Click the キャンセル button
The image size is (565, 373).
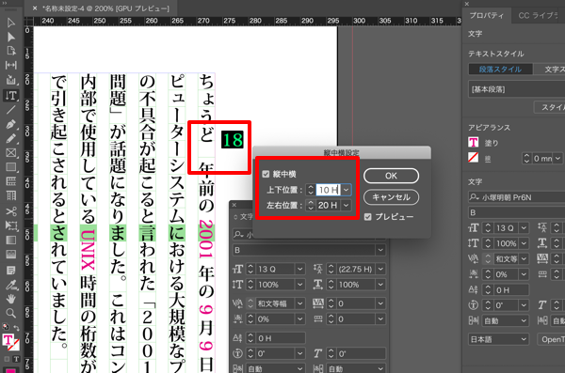click(391, 197)
